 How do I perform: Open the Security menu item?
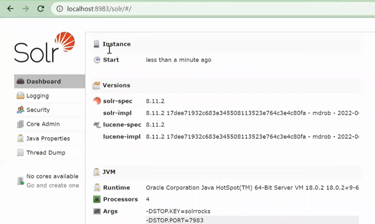coord(50,110)
